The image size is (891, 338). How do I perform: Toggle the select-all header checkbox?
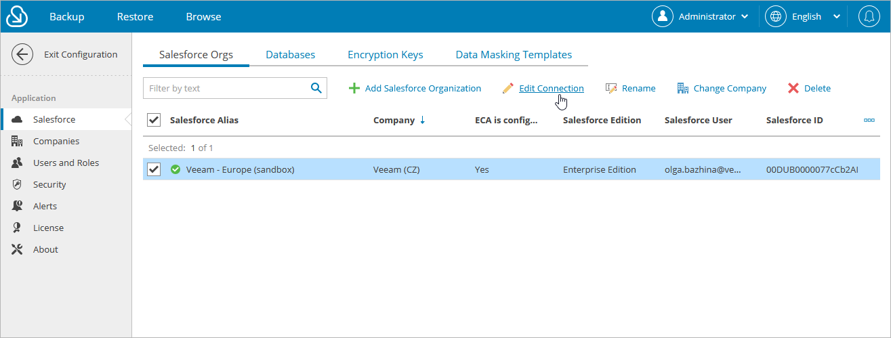pos(154,120)
